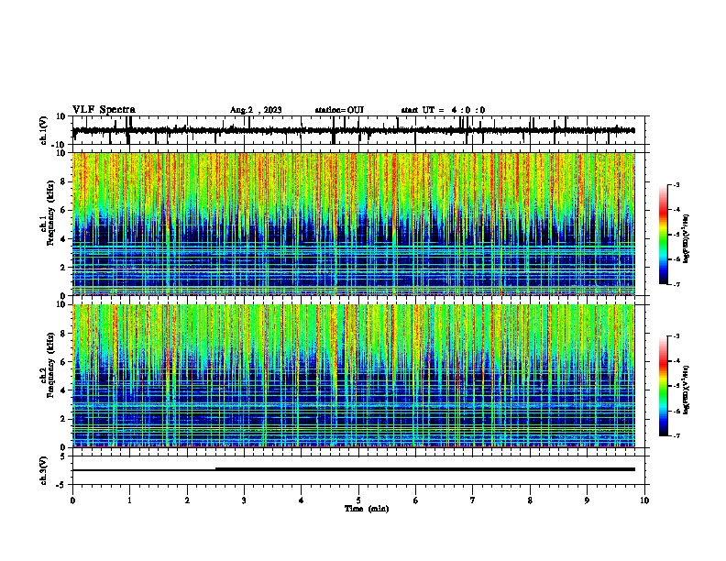Click the "-5" tick on ch.3 voltage axis
Viewport: 726px width, 561px height.
[x=61, y=485]
